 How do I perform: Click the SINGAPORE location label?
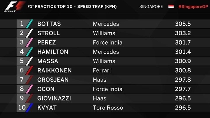point(151,6)
